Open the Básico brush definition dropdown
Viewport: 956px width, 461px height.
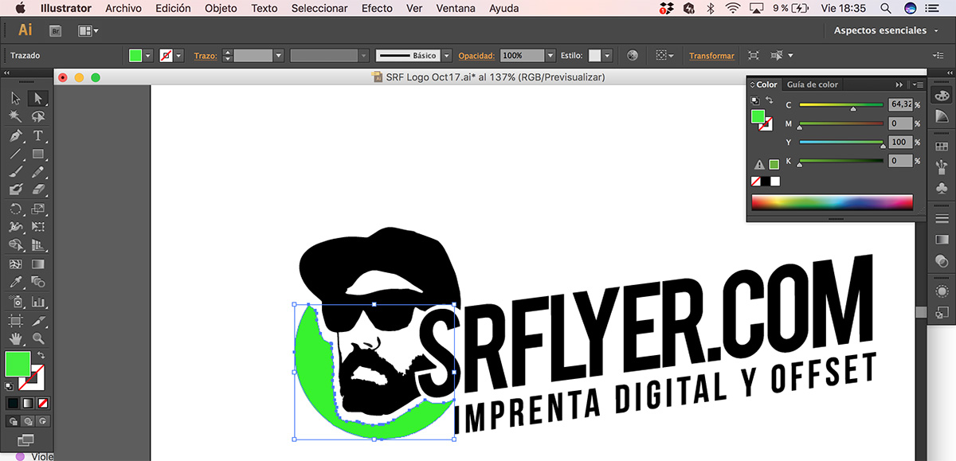point(446,56)
